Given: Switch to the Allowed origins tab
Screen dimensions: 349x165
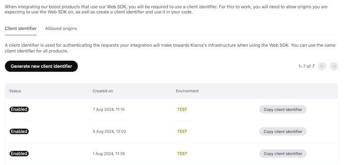Looking at the screenshot, I should (x=61, y=28).
